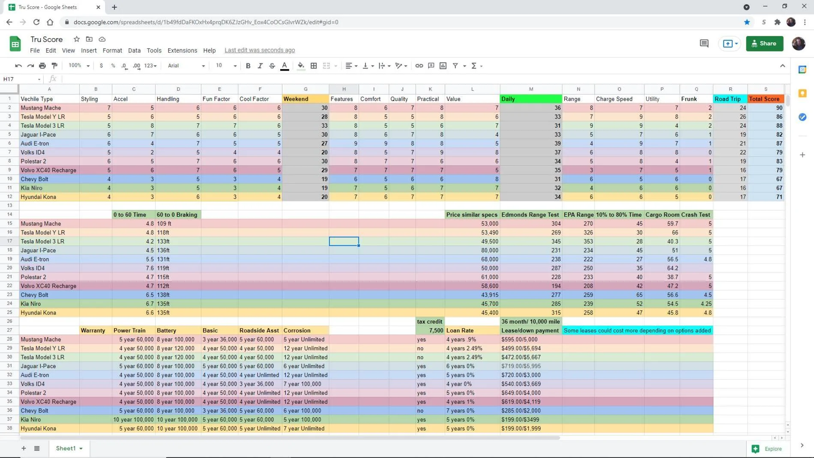Open Google Keep side panel
Screen dimensions: 814x458
(802, 93)
